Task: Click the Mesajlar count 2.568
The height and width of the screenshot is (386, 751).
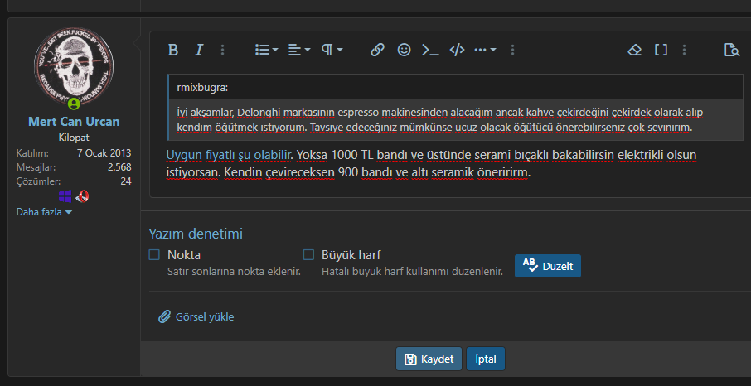Action: [x=119, y=167]
